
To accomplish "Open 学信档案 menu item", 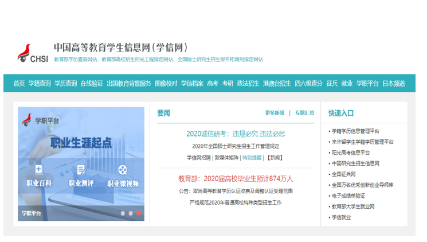I will coord(192,83).
